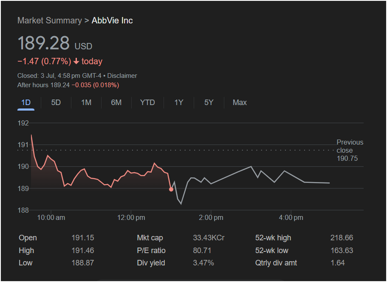The image size is (387, 282).
Task: Click the High value 191.46
Action: tap(83, 251)
